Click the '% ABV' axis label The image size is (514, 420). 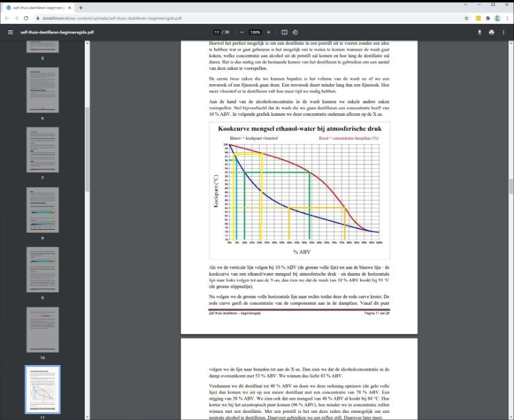(302, 252)
